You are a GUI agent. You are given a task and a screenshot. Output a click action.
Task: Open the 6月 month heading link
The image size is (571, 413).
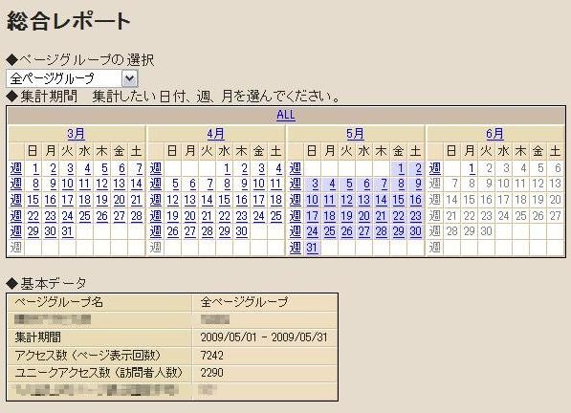(494, 134)
